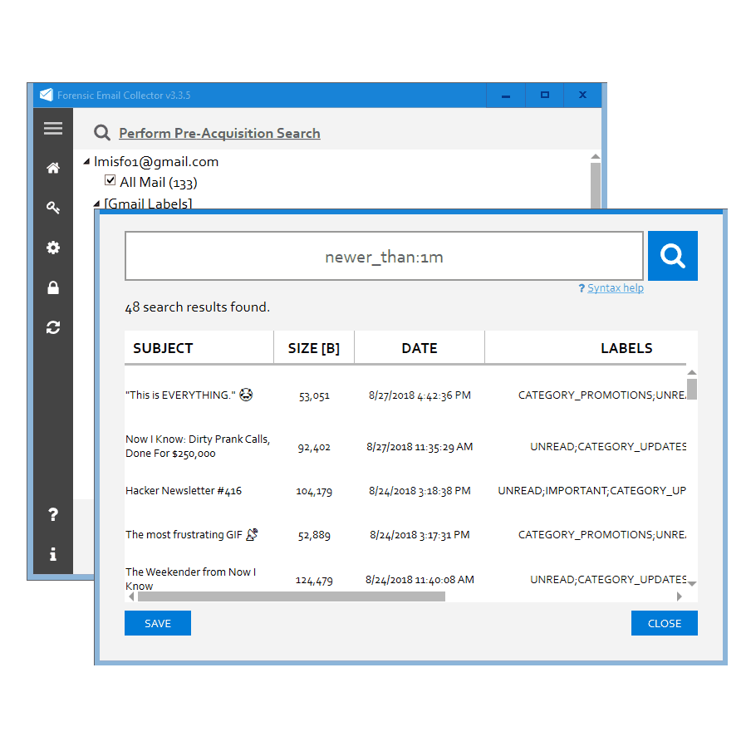This screenshot has height=751, width=751.
Task: Open the hamburger menu in sidebar
Action: [53, 128]
